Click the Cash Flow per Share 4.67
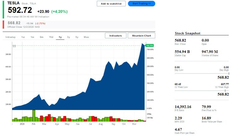The height and width of the screenshot is (138, 233). [178, 130]
